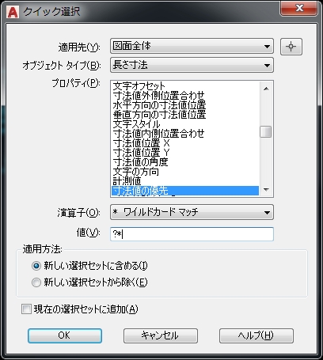Open the オブジェクト タイプ 長さ寸法 dropdown
This screenshot has width=323, height=360.
(x=192, y=65)
